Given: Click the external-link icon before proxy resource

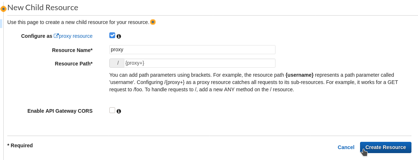Looking at the screenshot, I should click(56, 36).
